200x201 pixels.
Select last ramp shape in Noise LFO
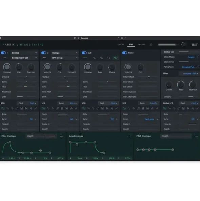[x=157, y=108]
